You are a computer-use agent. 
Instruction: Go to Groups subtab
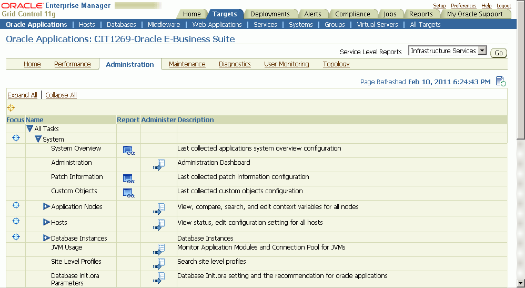[x=335, y=24]
